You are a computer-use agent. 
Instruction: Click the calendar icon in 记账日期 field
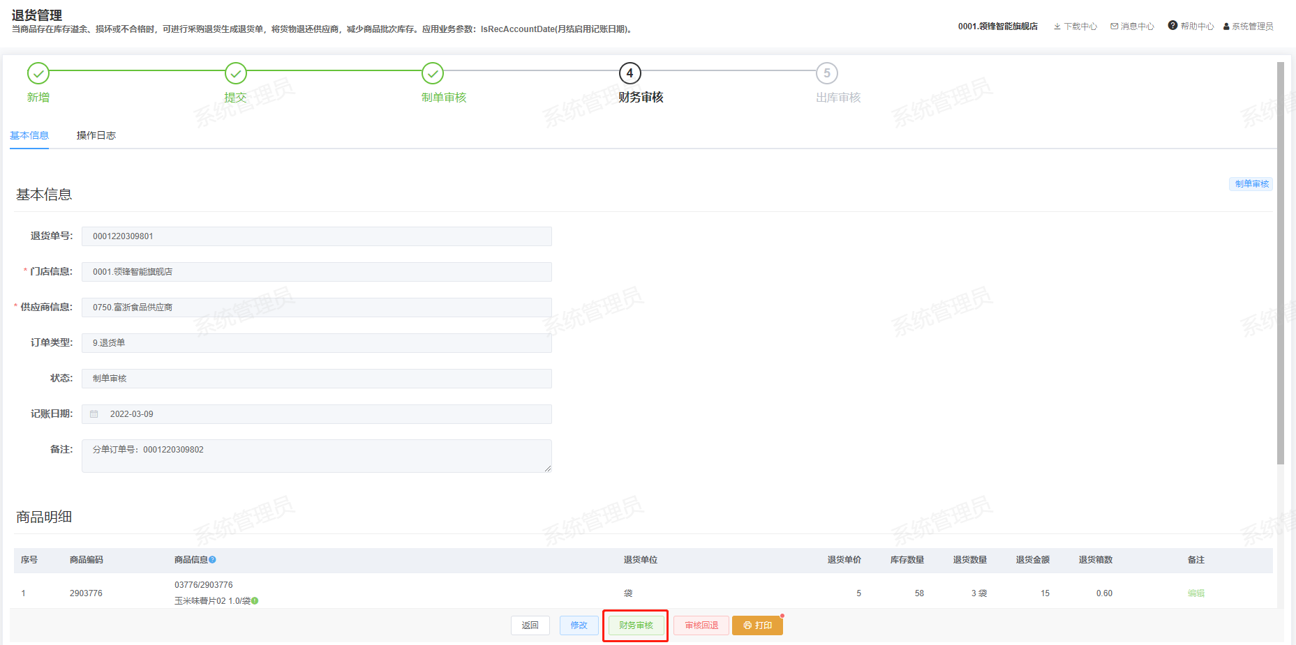pos(94,414)
